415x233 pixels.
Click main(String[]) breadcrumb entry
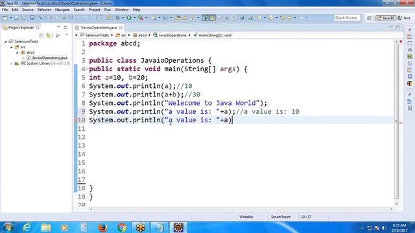point(215,35)
